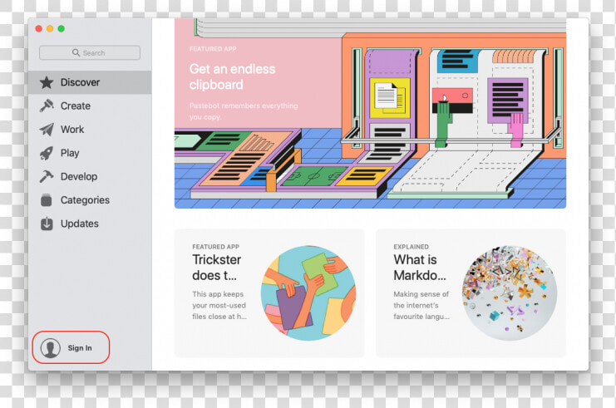
Task: Minimize the window with the yellow button
Action: pos(50,28)
